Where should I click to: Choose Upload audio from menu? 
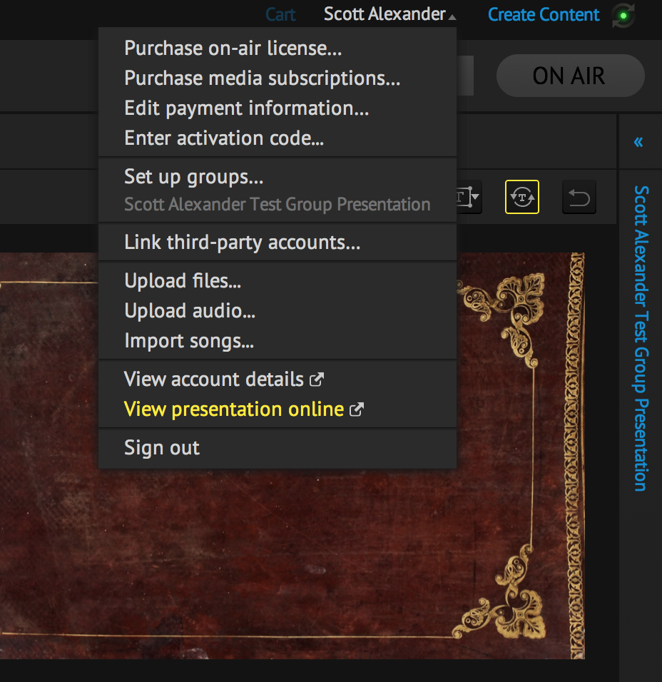[x=277, y=310]
